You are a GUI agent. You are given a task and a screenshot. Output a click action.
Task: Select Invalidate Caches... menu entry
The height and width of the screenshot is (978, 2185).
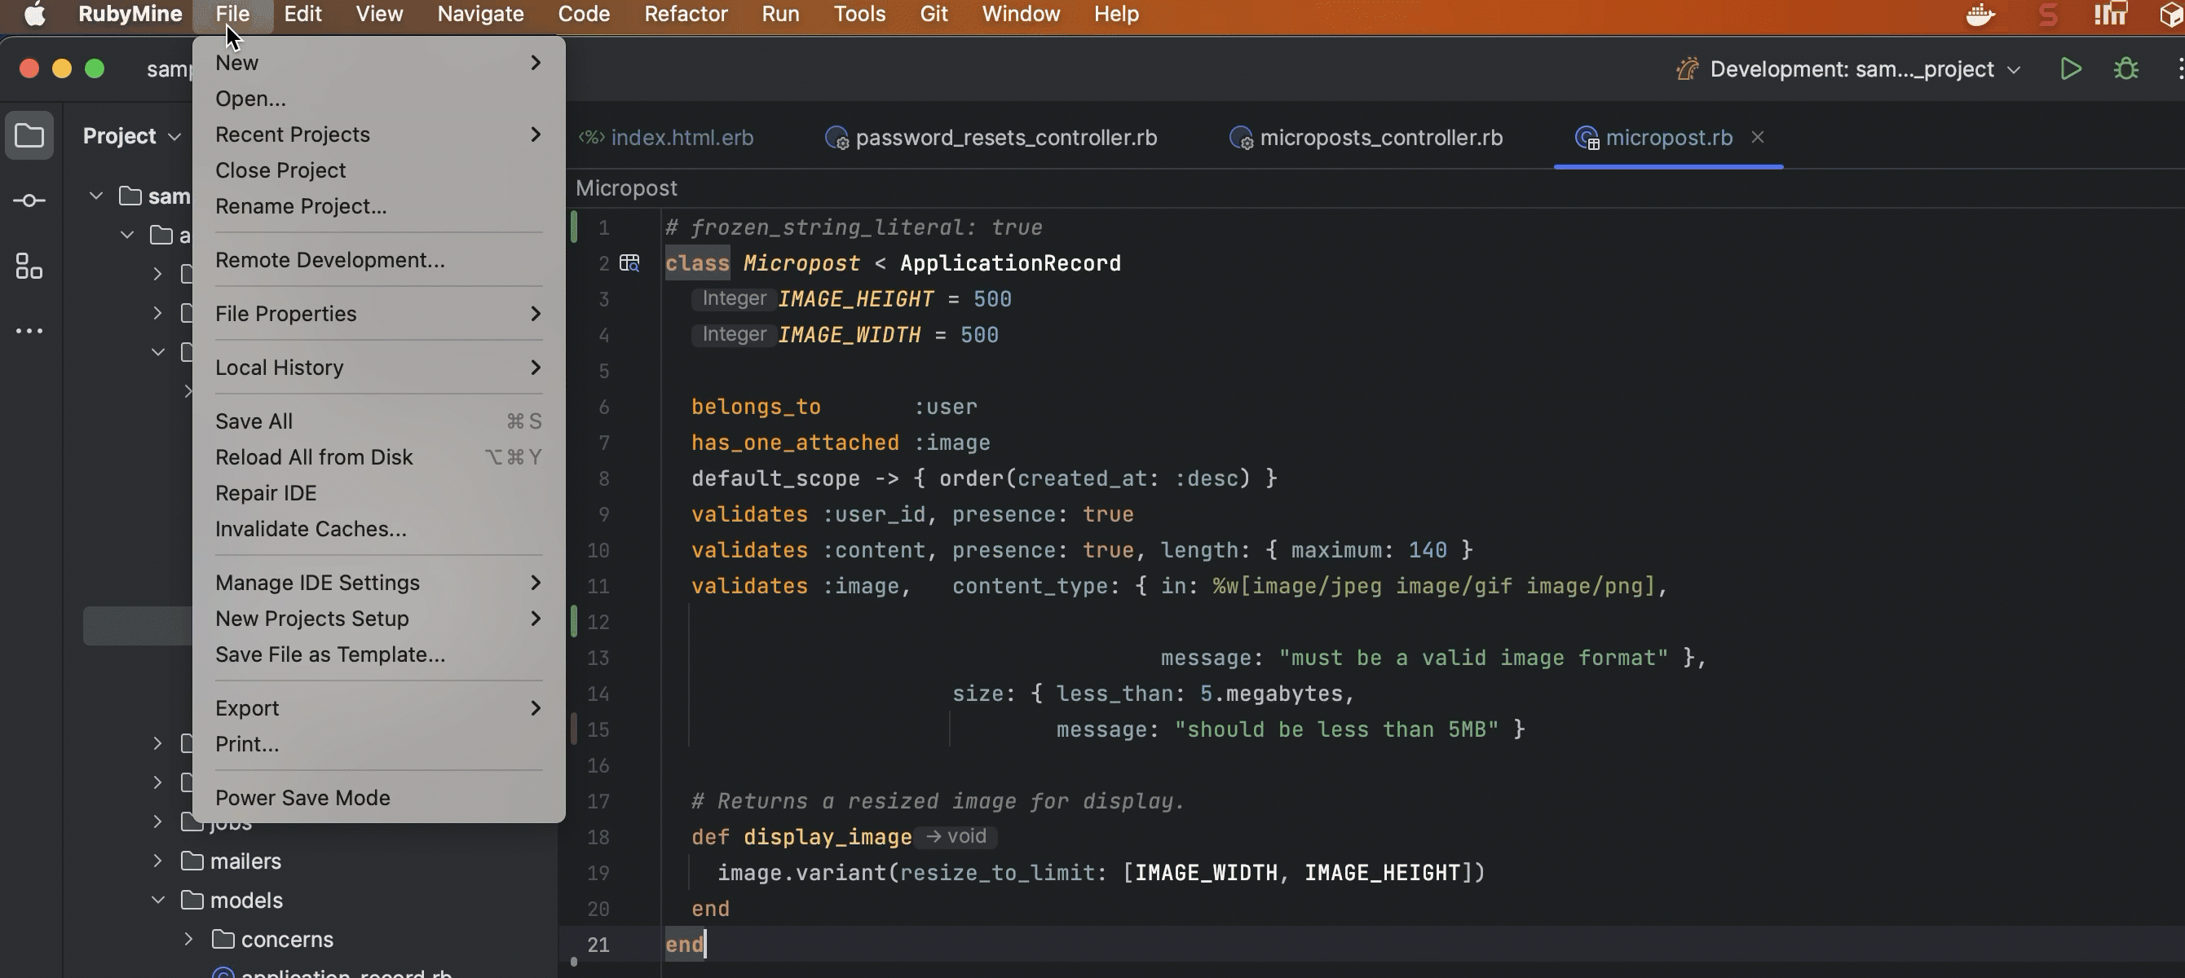click(x=311, y=528)
